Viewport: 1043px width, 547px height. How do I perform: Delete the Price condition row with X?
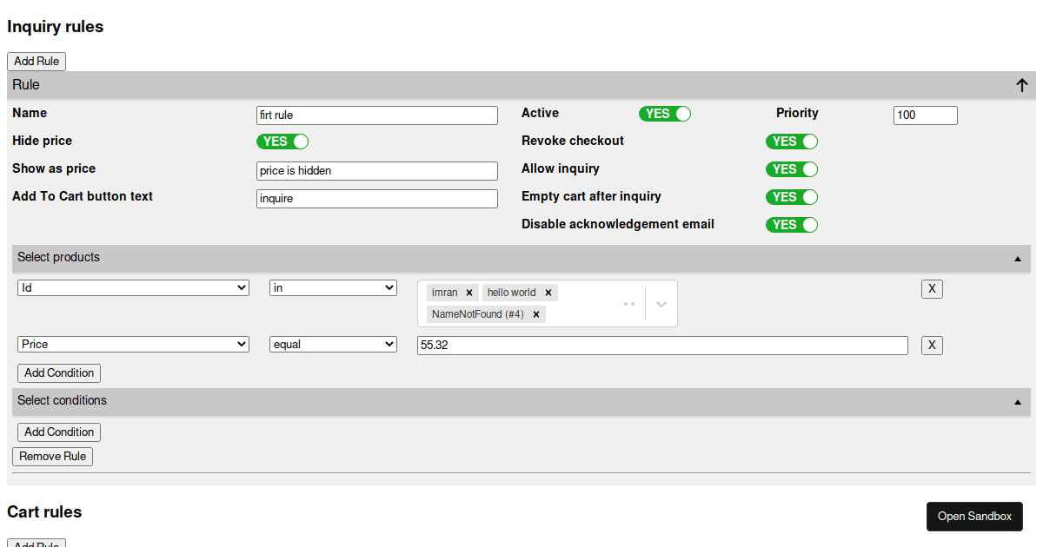(x=932, y=346)
